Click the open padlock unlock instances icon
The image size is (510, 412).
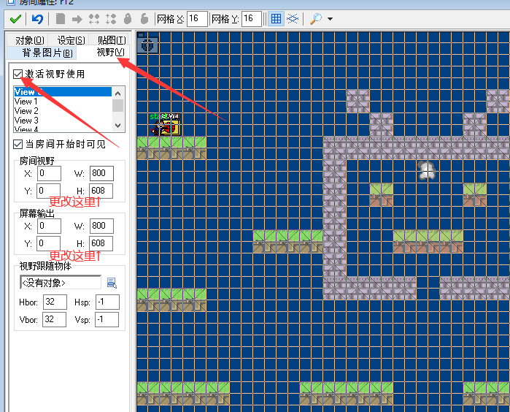point(144,19)
